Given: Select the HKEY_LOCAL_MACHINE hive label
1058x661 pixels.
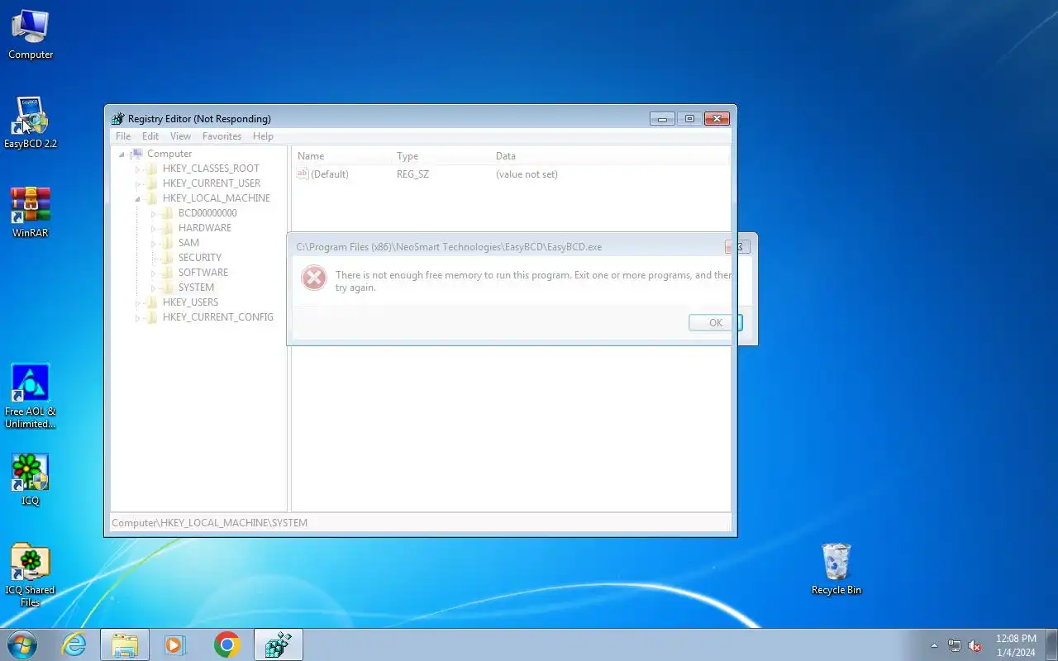Looking at the screenshot, I should pos(217,198).
